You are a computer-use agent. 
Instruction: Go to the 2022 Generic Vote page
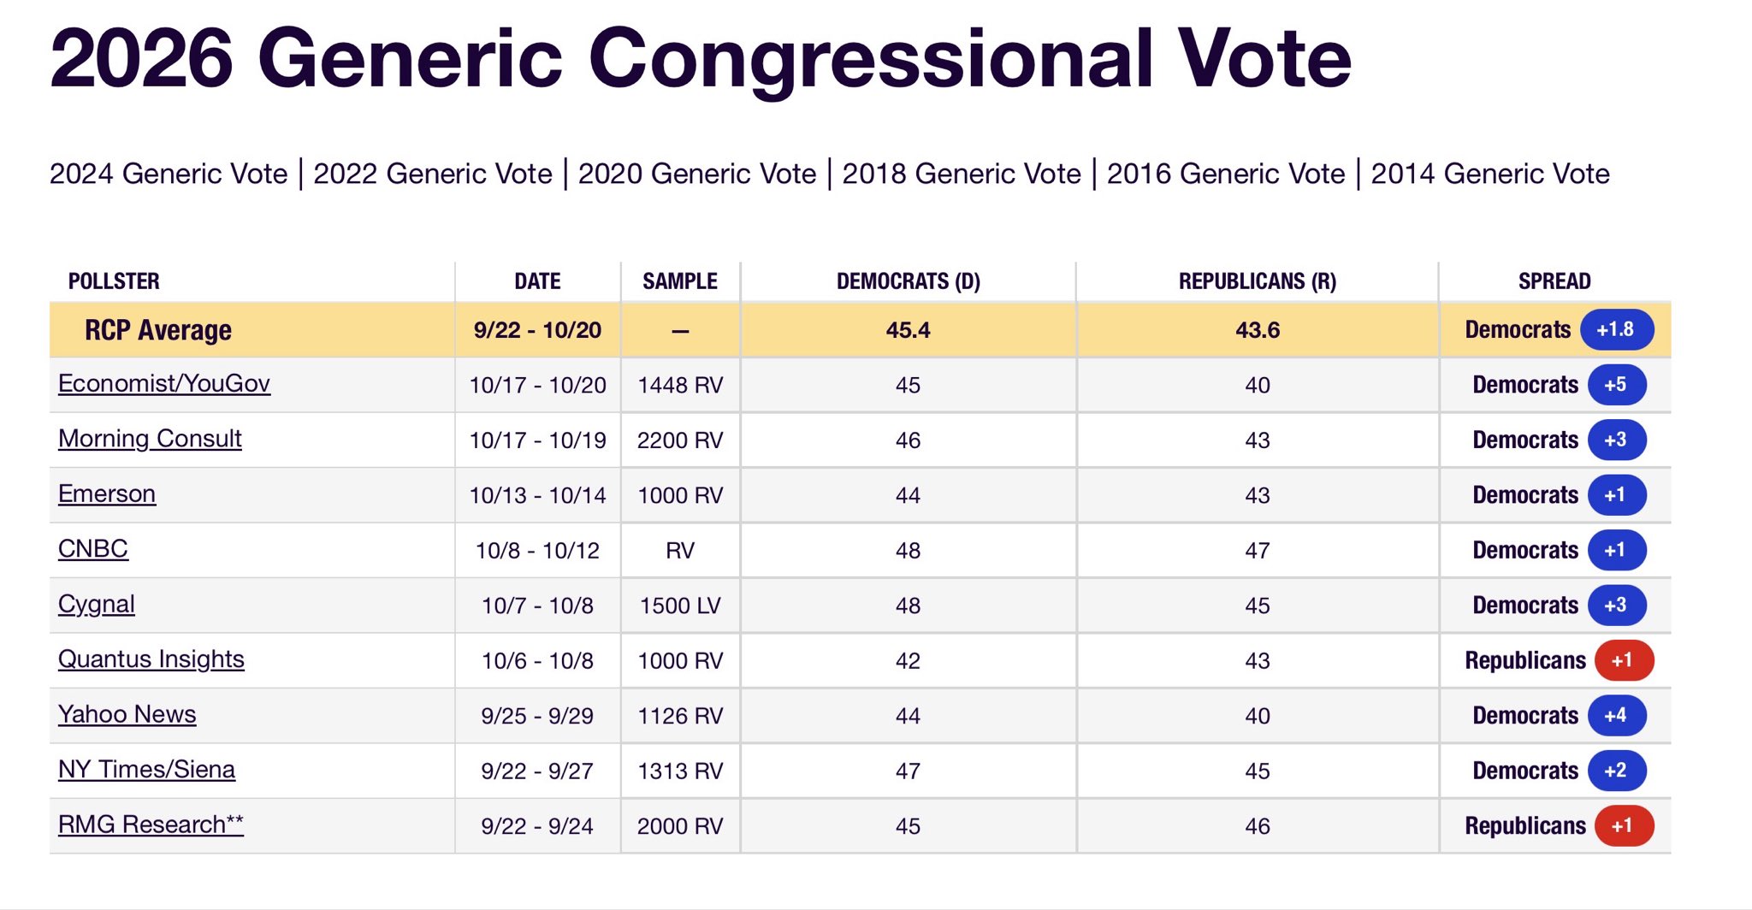(x=432, y=174)
